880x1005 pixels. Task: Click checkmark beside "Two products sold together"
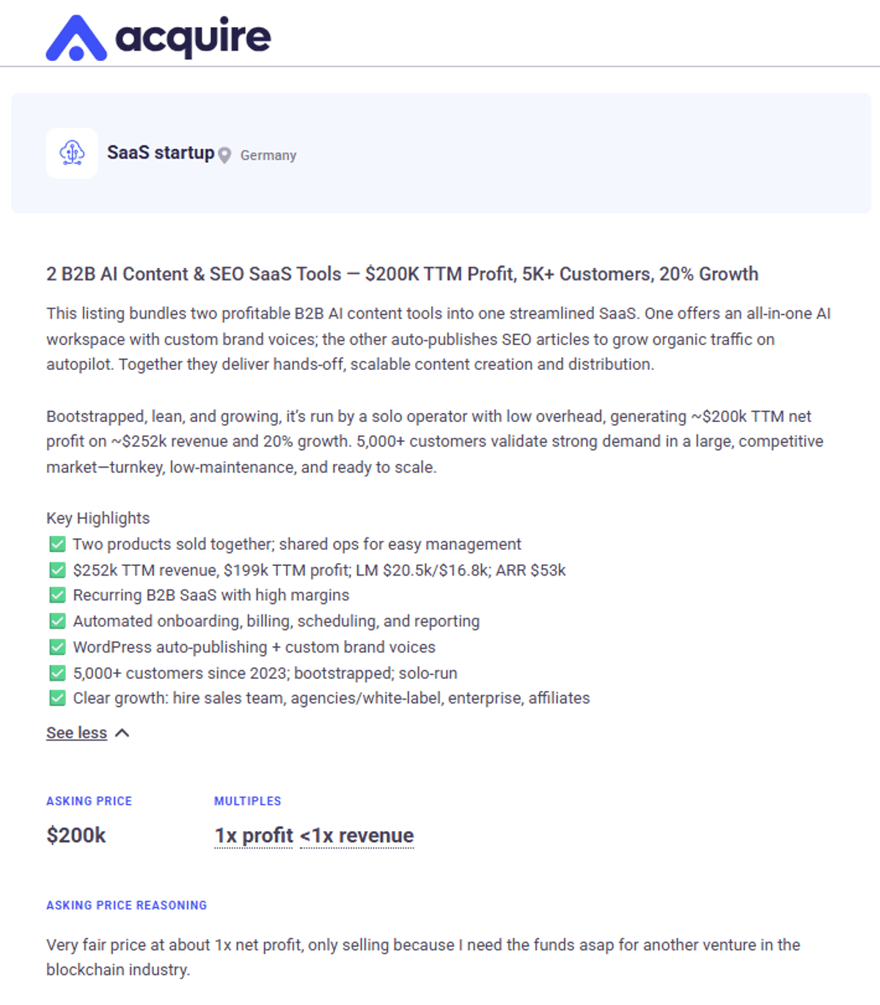[x=56, y=544]
